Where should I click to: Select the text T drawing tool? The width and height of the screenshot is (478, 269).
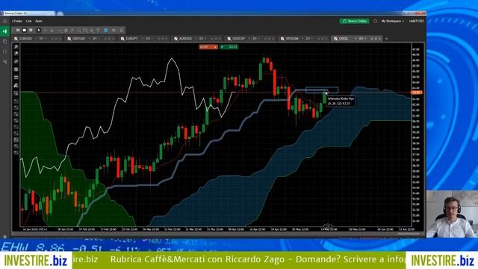pyautogui.click(x=98, y=30)
